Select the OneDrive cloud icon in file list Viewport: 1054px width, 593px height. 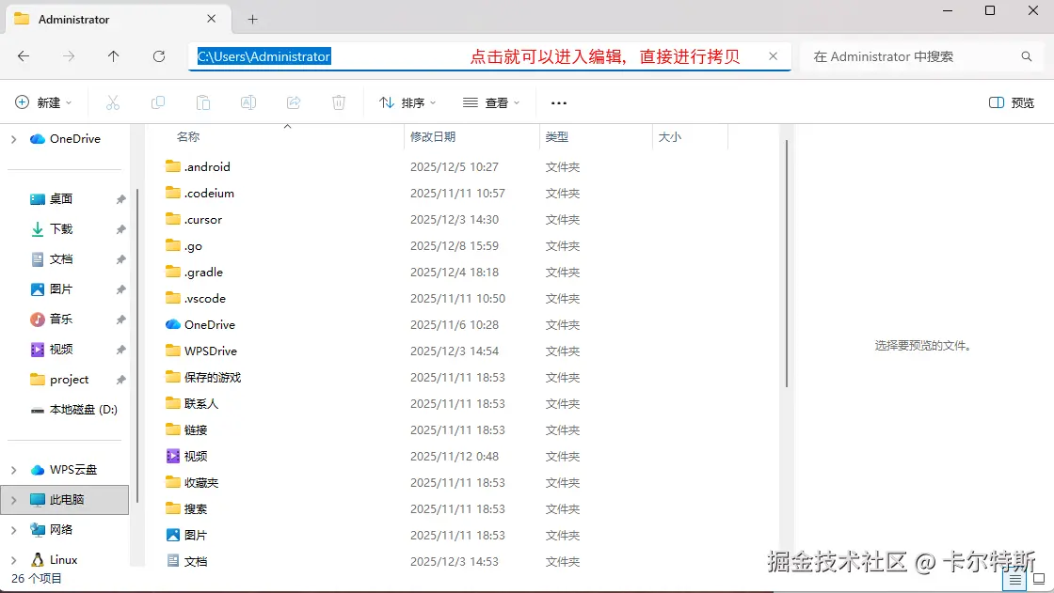click(173, 324)
